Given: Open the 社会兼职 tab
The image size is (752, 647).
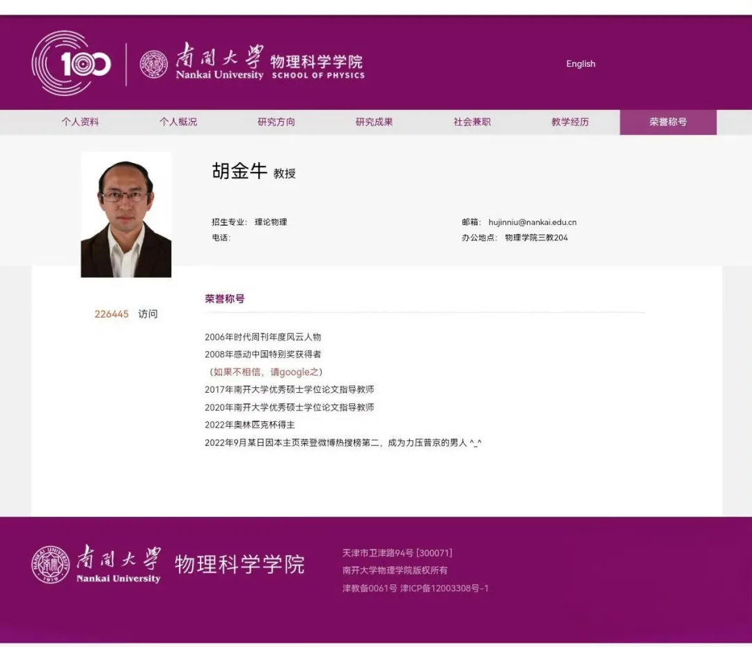Looking at the screenshot, I should (472, 122).
